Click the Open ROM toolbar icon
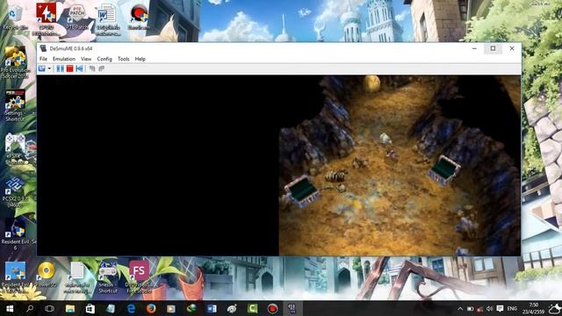562x316 pixels. point(42,68)
